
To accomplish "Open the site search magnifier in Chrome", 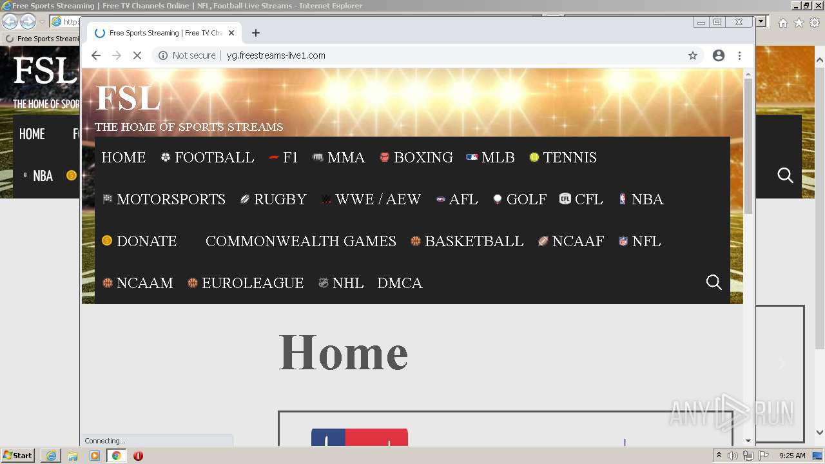I will [714, 282].
